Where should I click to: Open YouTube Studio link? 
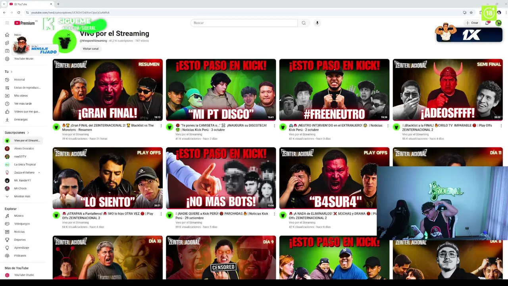(24, 275)
